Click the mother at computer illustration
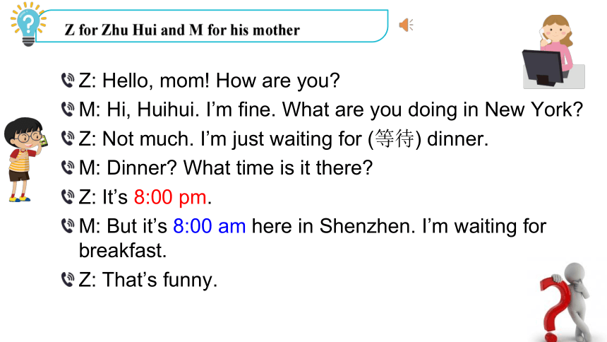Image resolution: width=607 pixels, height=342 pixels. pos(553,52)
